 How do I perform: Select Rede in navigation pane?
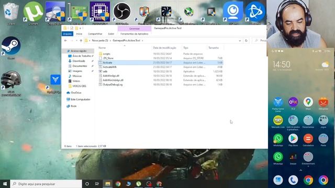coord(73,106)
